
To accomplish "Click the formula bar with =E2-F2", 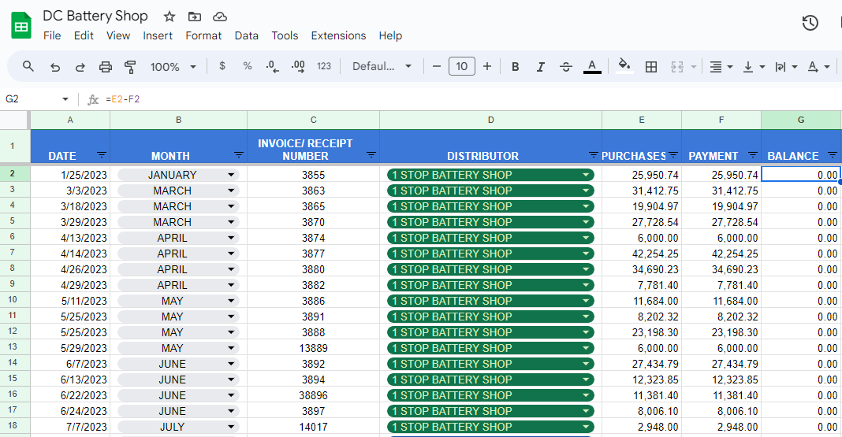I will 472,99.
